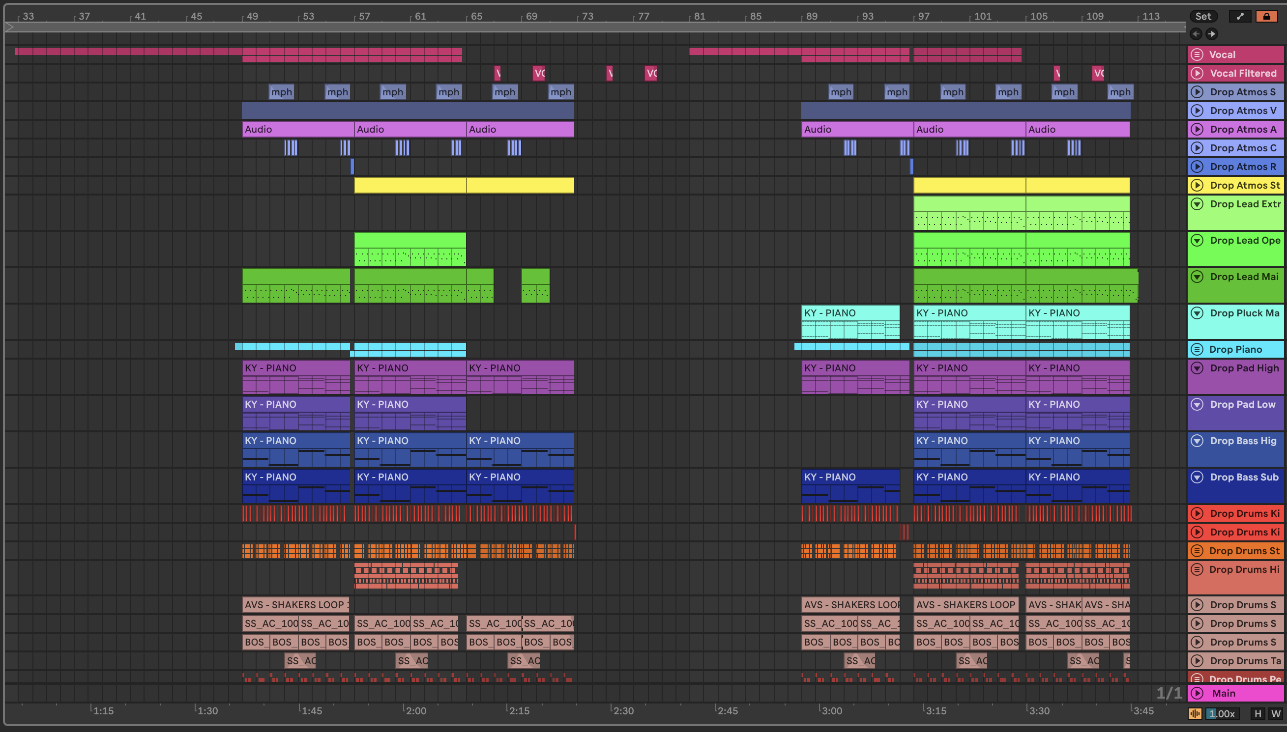
Task: Collapse the Drop Lead Extr track
Action: 1197,204
